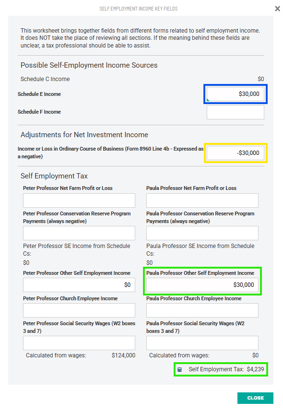This screenshot has height=413, width=283.
Task: Click the teal corner marker in Schedule E field
Action: tap(208, 100)
